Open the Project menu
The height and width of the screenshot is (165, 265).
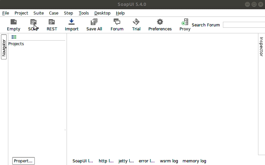(21, 13)
